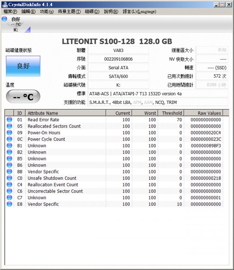Click the power on hours 8388 小時
The width and height of the screenshot is (234, 270).
point(212,85)
